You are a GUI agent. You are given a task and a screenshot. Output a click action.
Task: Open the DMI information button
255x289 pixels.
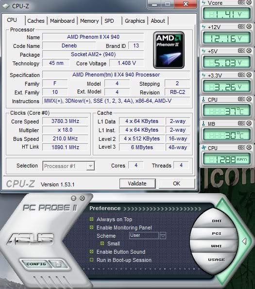217,221
